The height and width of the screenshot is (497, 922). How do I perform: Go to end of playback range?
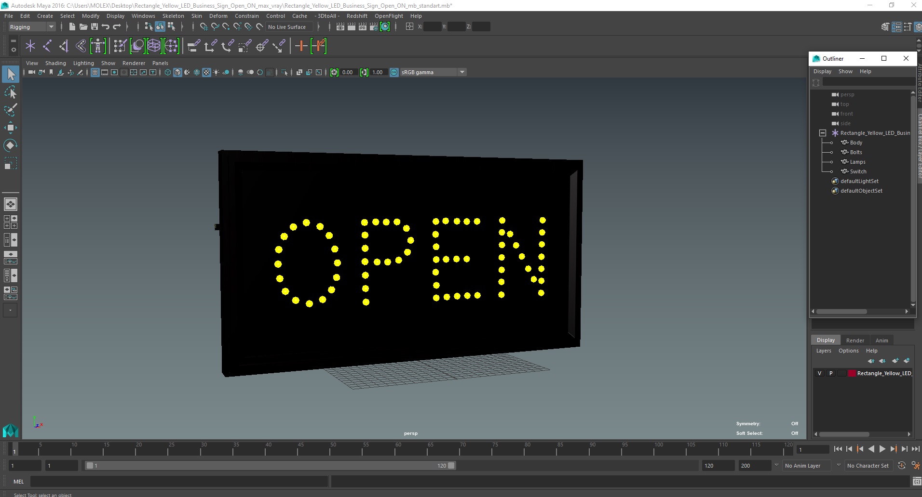tap(915, 449)
